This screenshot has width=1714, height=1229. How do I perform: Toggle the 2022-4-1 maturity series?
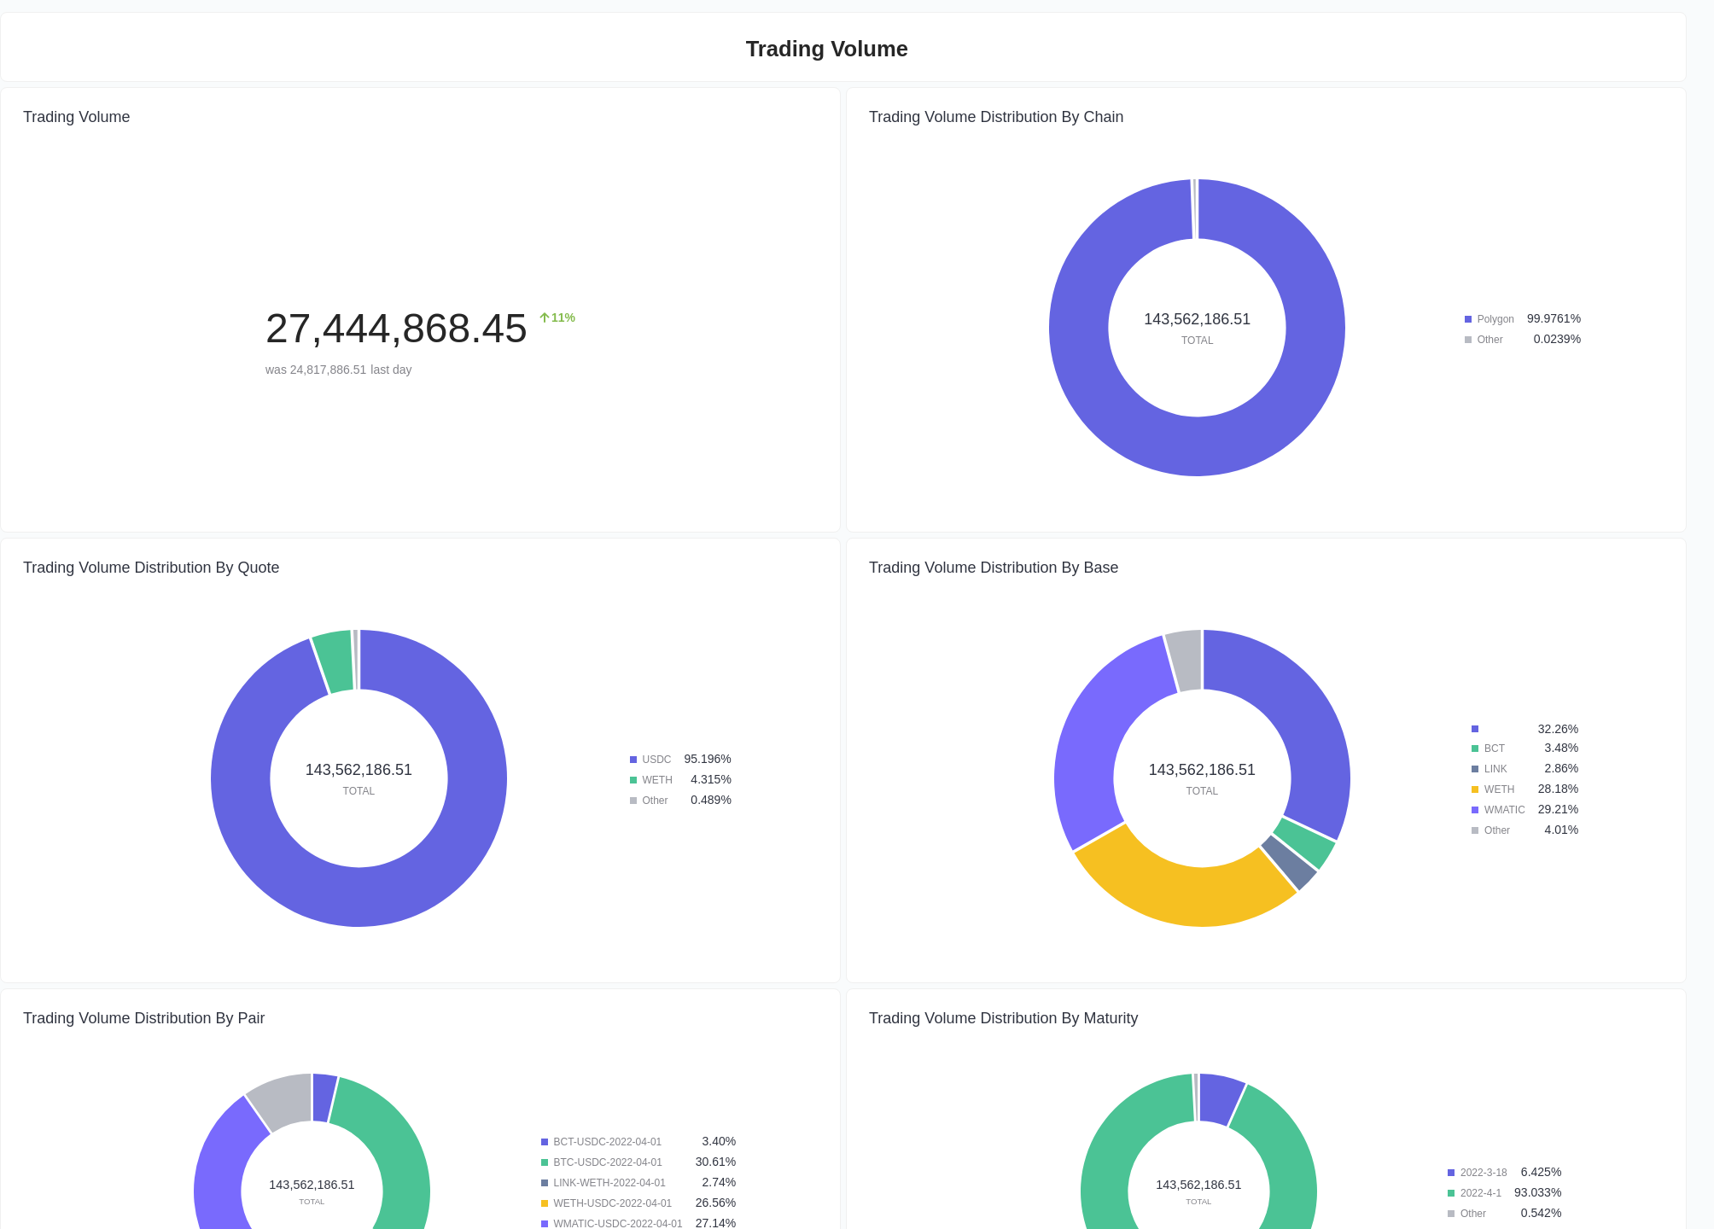1479,1192
